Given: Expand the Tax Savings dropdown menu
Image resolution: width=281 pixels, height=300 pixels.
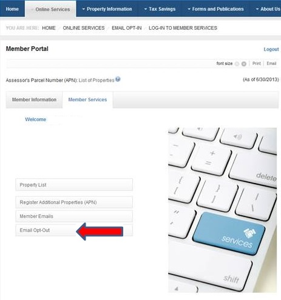Looking at the screenshot, I should coord(160,9).
